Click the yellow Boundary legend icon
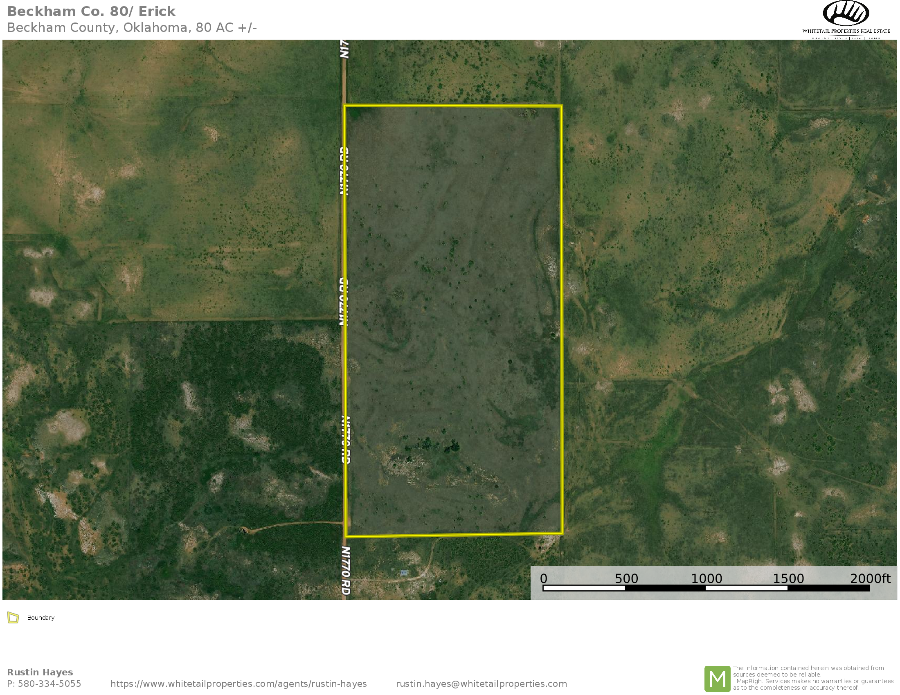Screen dimensions: 900x695 point(13,618)
